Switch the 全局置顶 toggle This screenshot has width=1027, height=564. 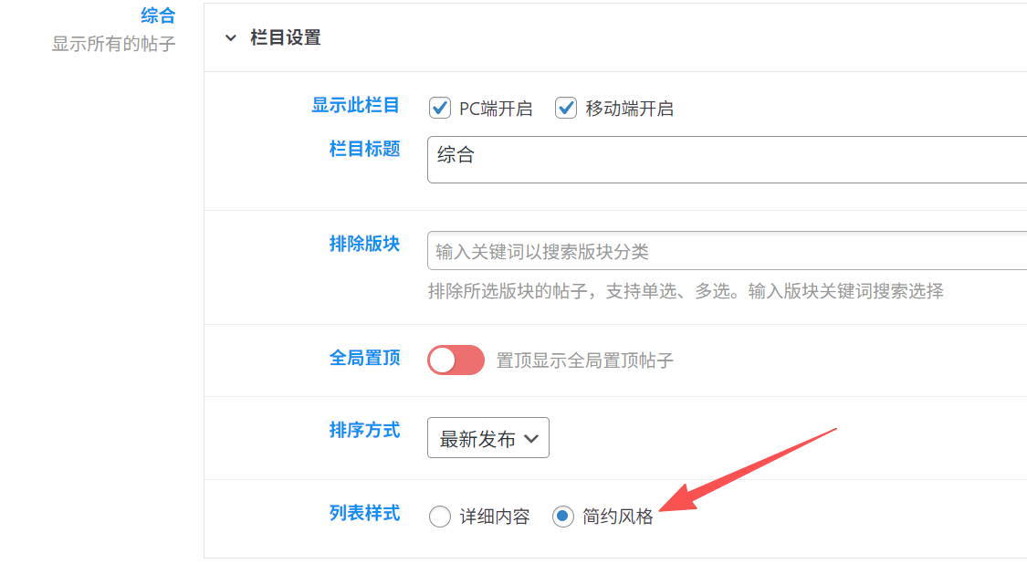tap(456, 360)
